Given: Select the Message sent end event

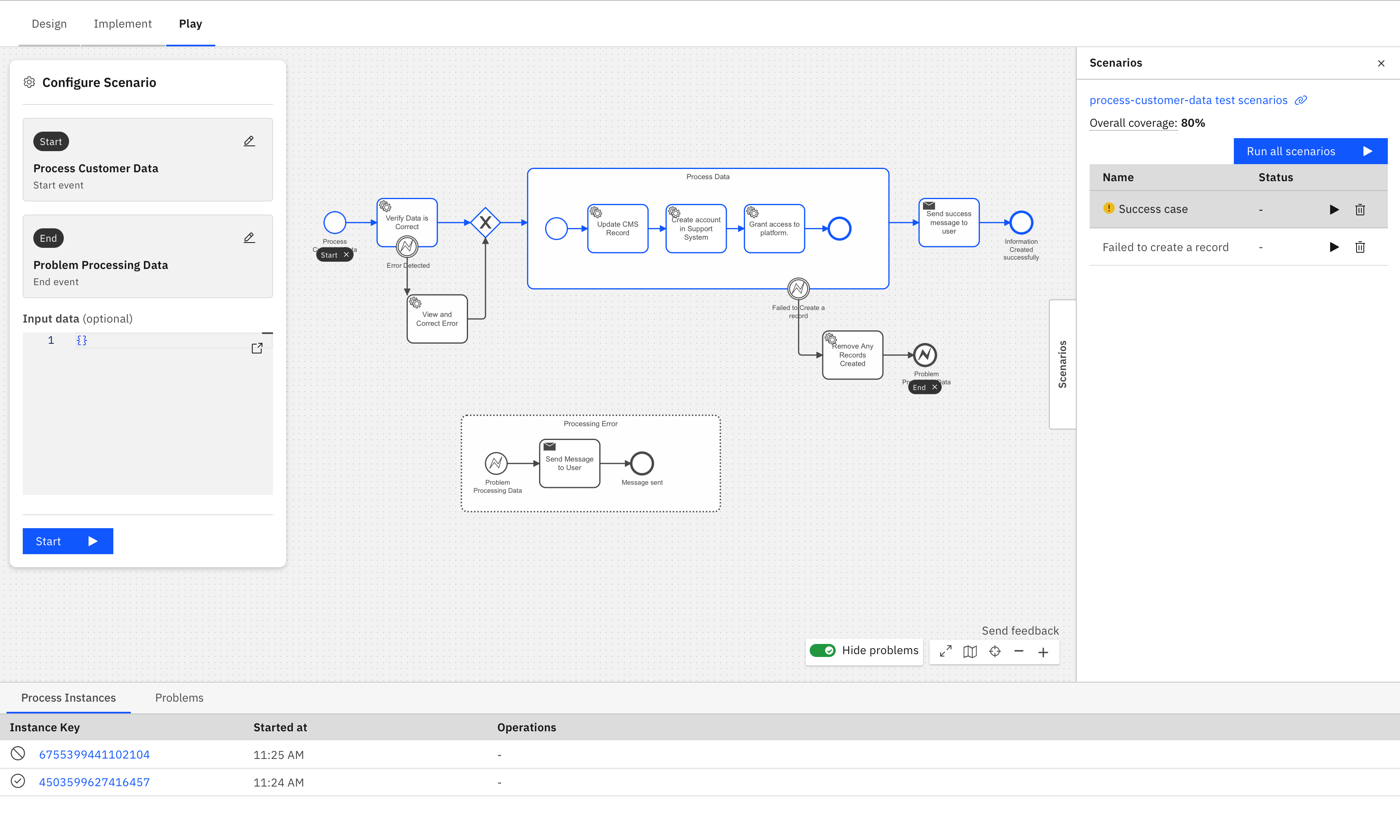Looking at the screenshot, I should pyautogui.click(x=642, y=463).
